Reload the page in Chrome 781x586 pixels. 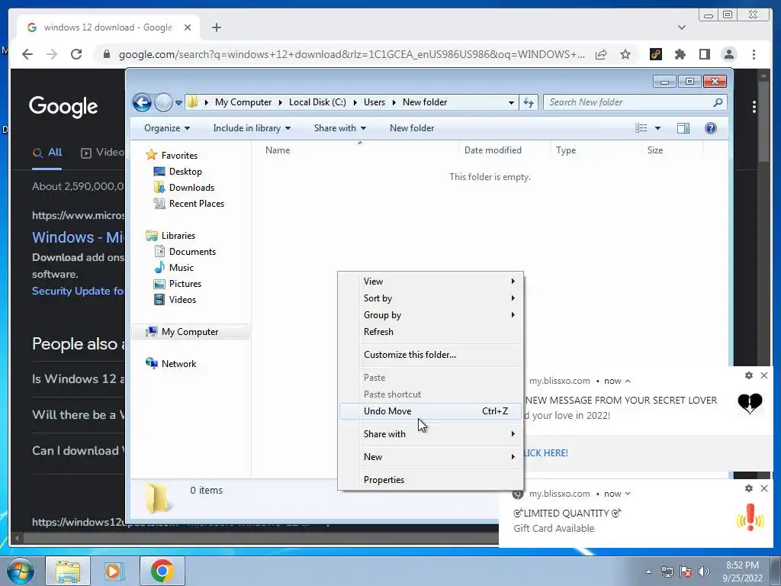(76, 54)
